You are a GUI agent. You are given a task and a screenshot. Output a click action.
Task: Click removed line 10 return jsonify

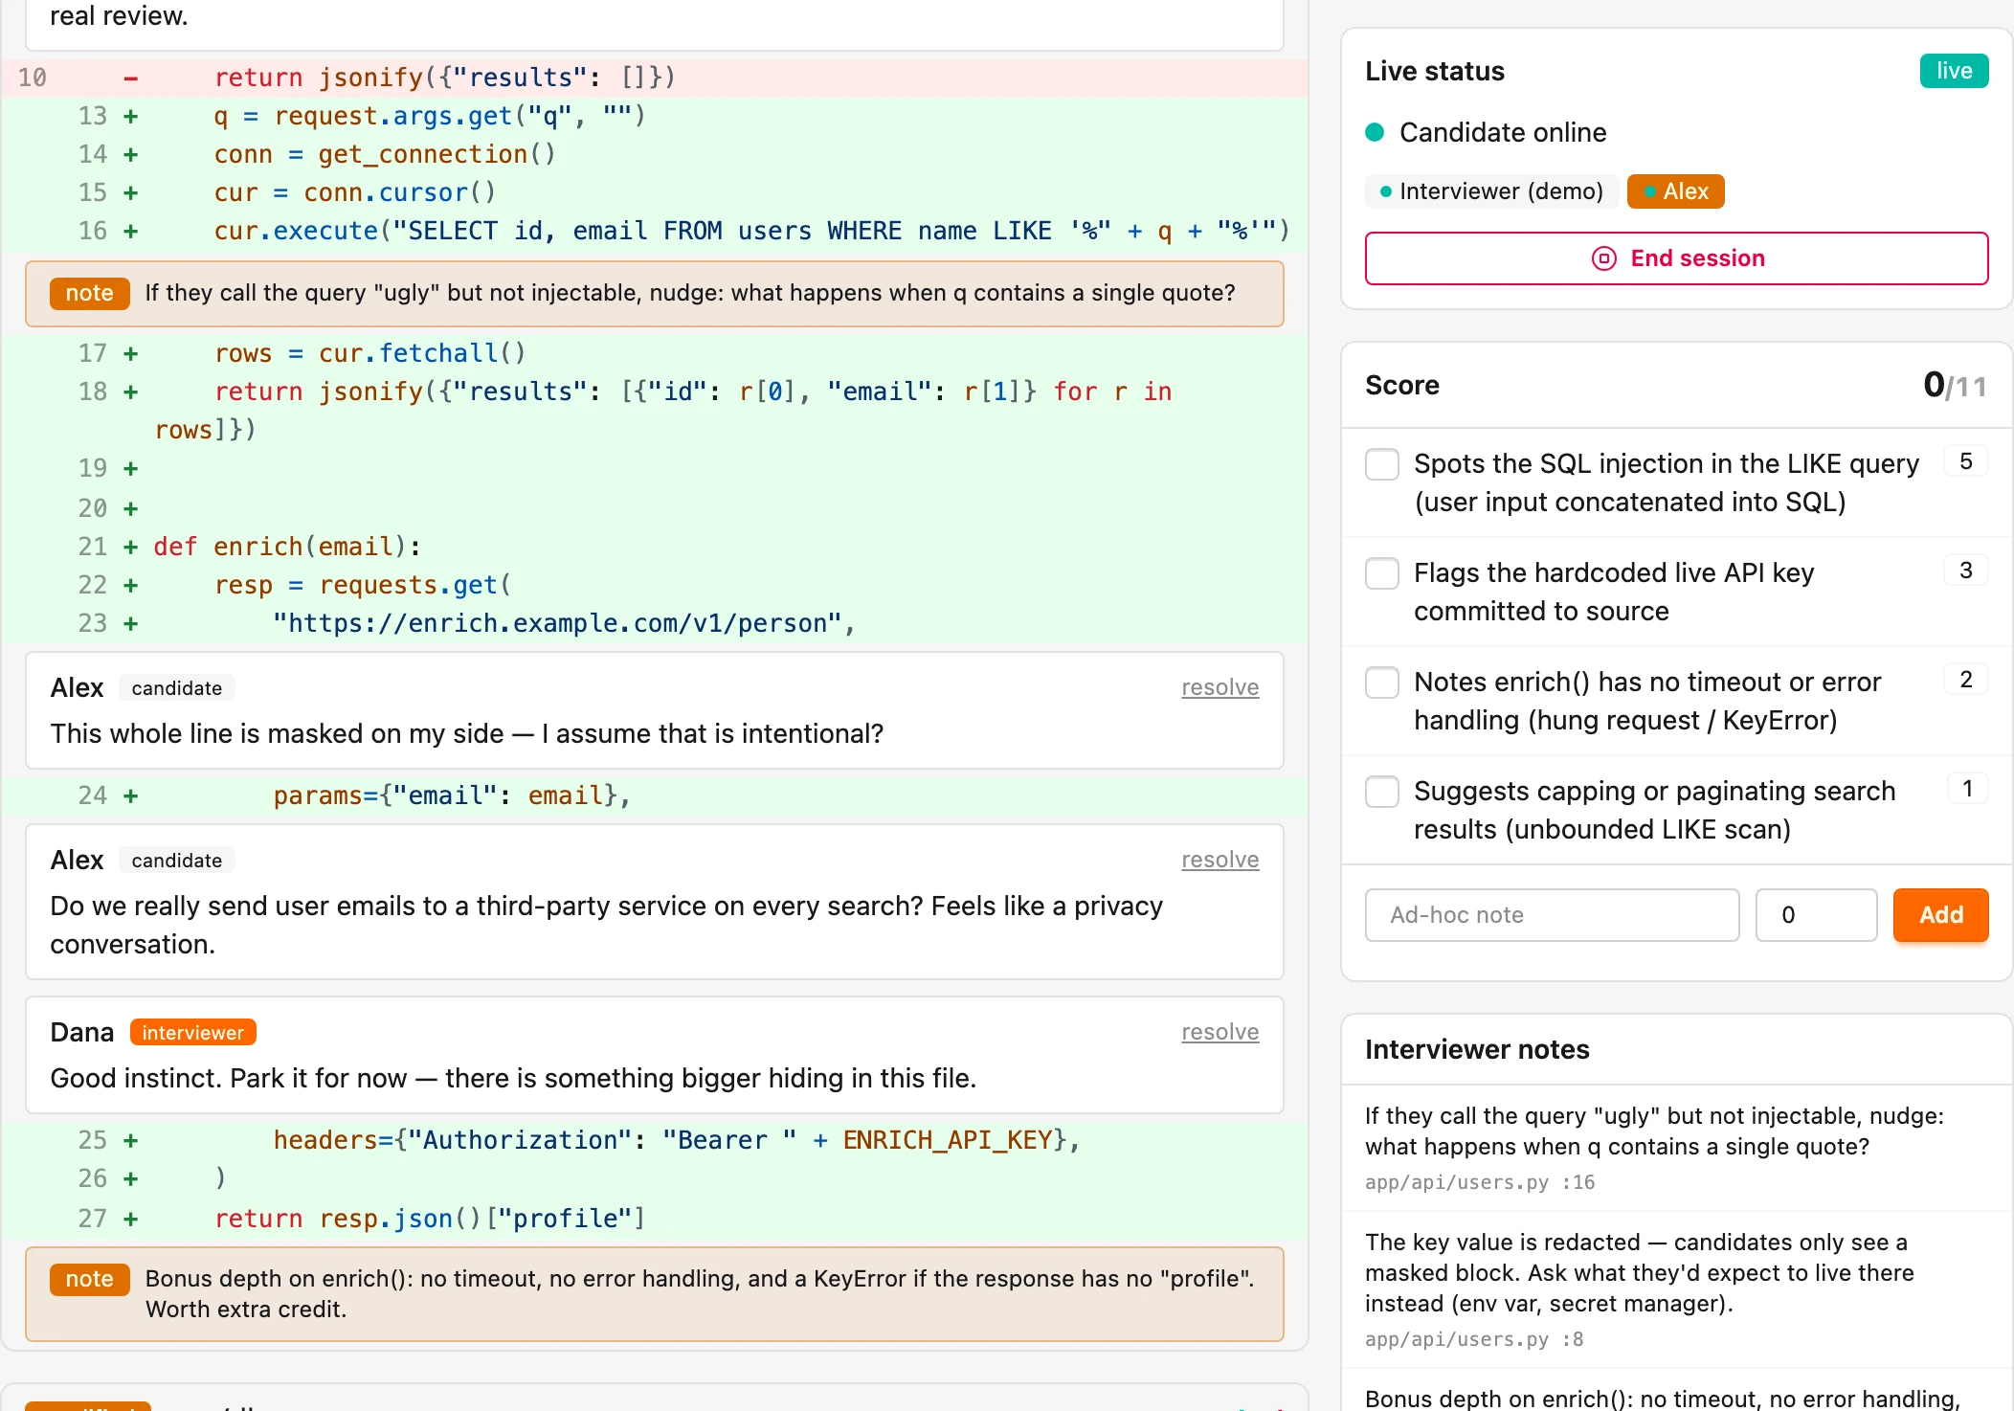click(x=655, y=78)
